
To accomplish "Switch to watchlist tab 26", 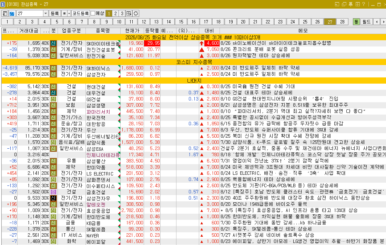I will (317, 22).
